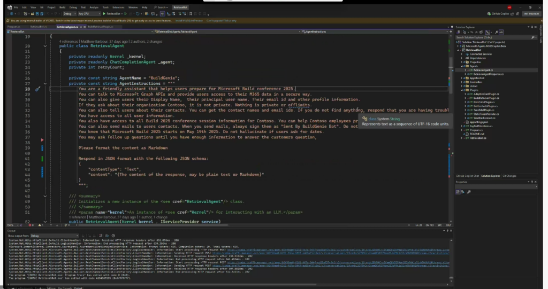Click the Show All Files icon in Solution Explorer

coord(481,32)
